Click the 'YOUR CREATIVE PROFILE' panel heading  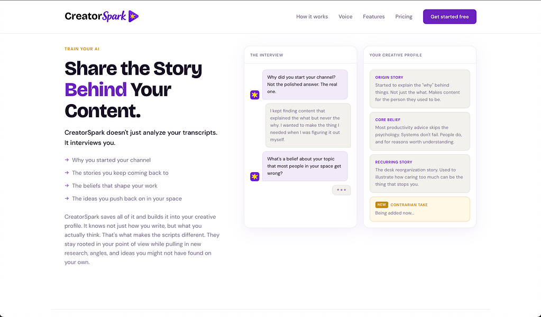pyautogui.click(x=396, y=55)
